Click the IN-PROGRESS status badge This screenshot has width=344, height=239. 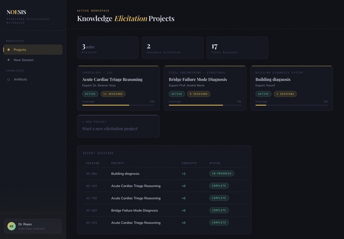coord(222,174)
